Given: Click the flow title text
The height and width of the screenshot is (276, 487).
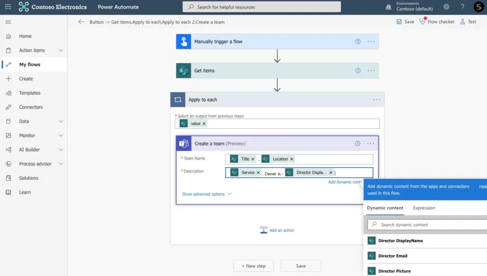Looking at the screenshot, I should click(157, 22).
